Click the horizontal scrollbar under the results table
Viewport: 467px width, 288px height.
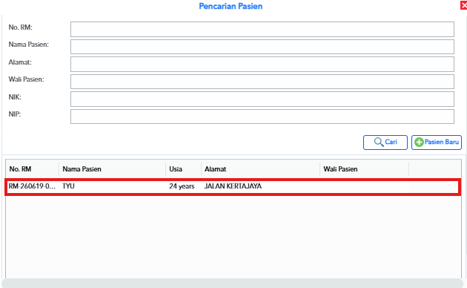pyautogui.click(x=232, y=284)
